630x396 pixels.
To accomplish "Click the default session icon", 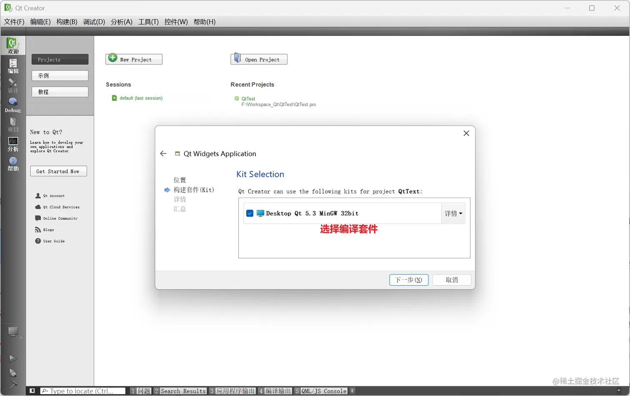I will point(114,98).
